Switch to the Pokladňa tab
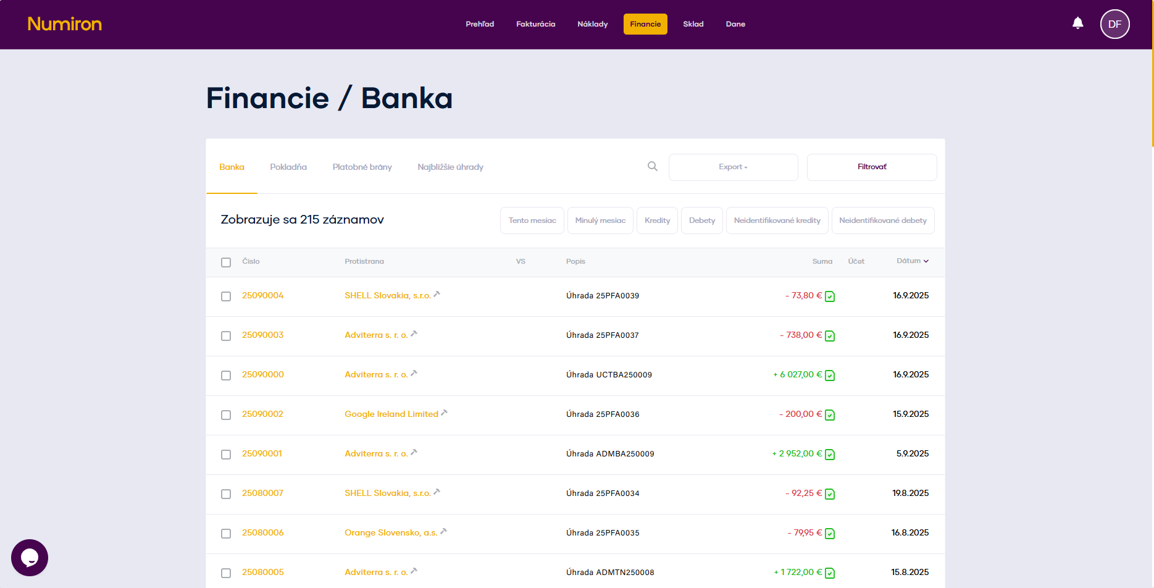The width and height of the screenshot is (1154, 588). pos(288,167)
